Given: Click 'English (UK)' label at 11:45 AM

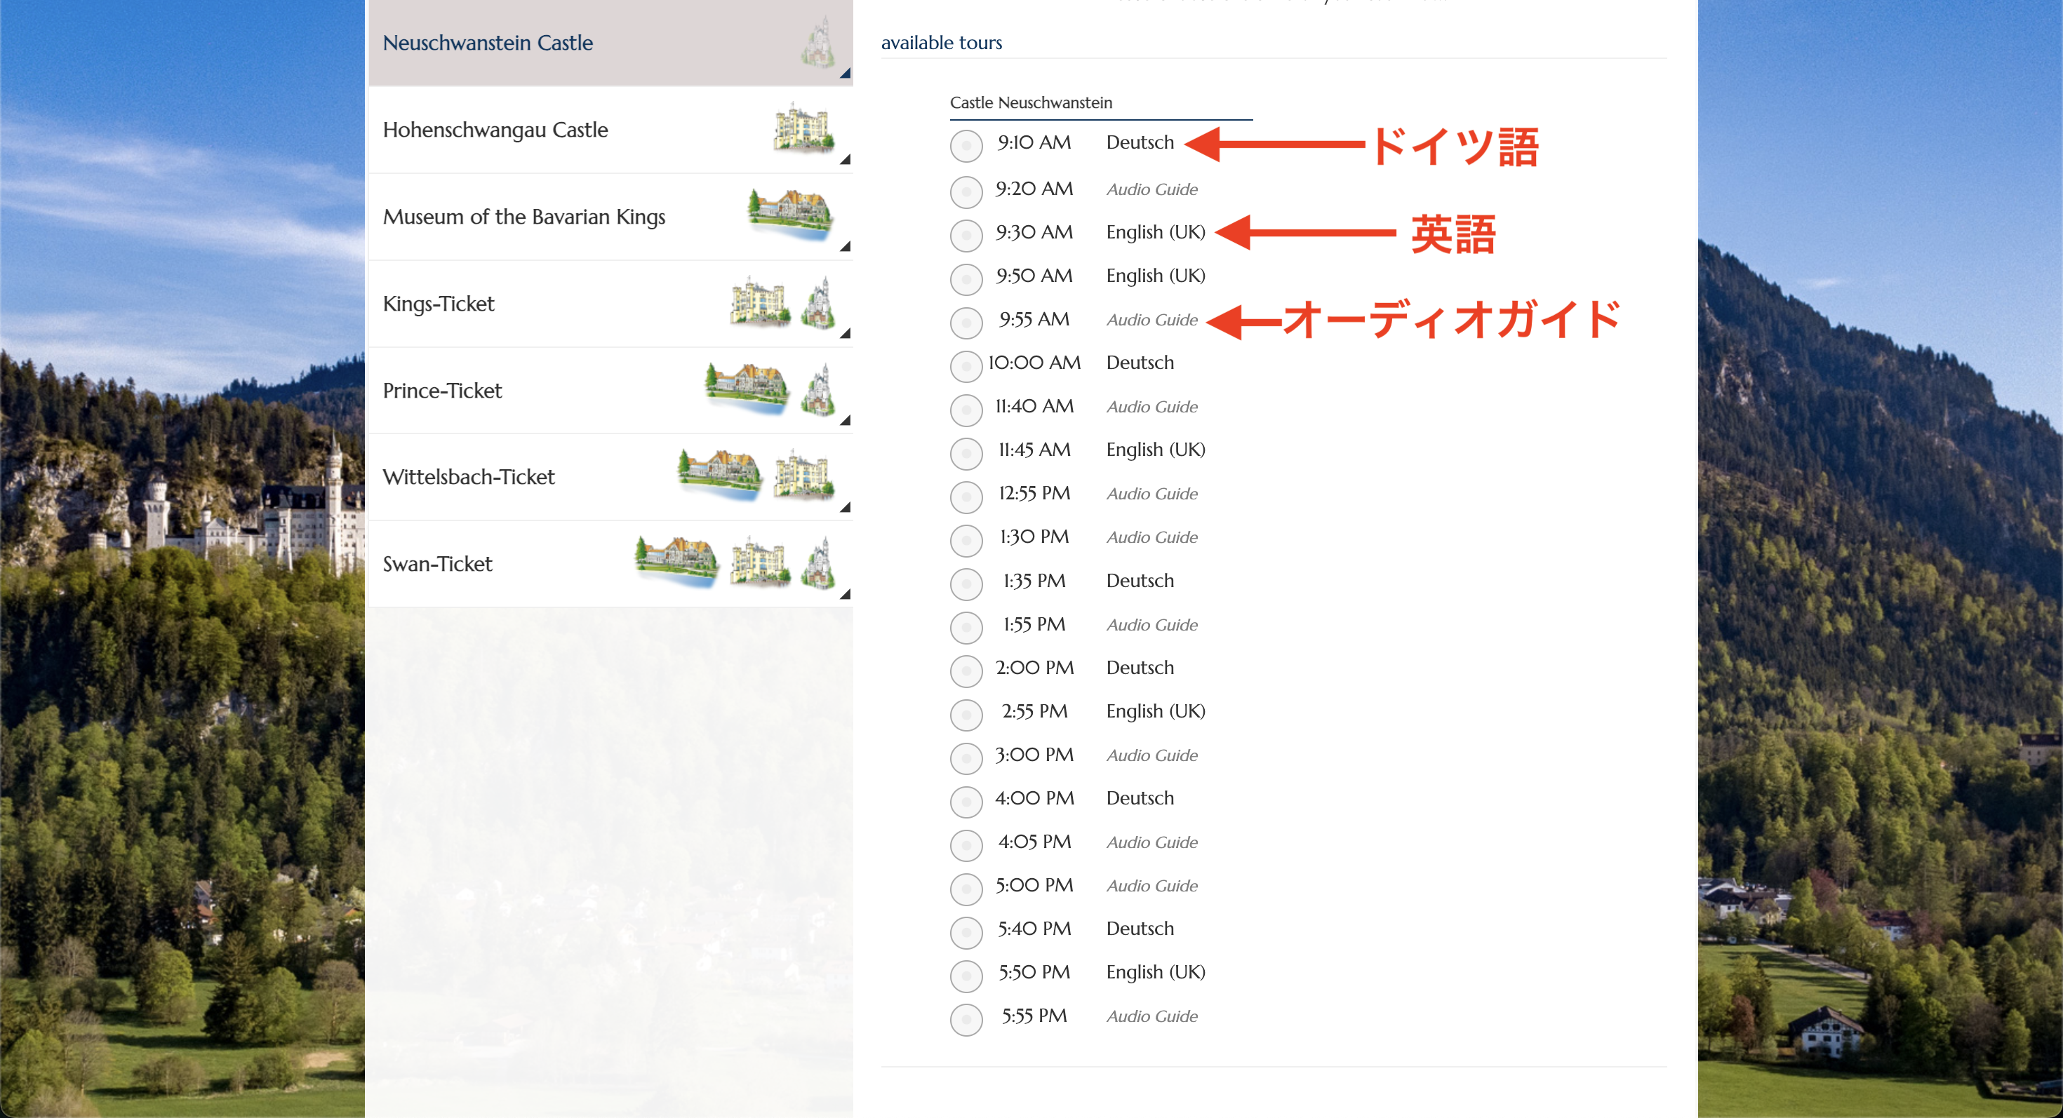Looking at the screenshot, I should coord(1156,450).
